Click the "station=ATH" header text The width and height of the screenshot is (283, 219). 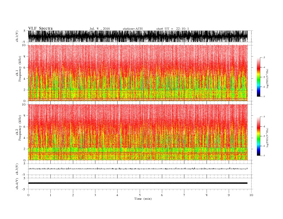(133, 29)
